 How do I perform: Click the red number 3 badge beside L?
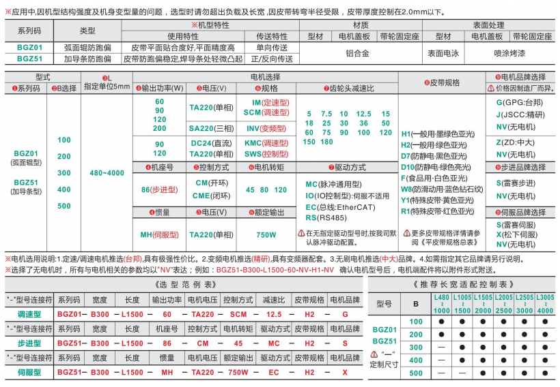coord(104,78)
